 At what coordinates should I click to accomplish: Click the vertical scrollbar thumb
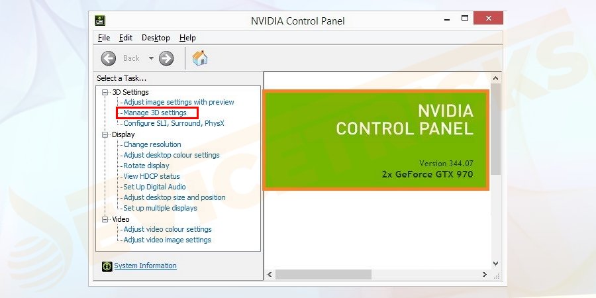pyautogui.click(x=495, y=130)
